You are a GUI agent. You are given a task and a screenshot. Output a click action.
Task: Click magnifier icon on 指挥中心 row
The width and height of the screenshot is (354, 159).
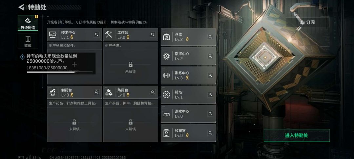[210, 56]
